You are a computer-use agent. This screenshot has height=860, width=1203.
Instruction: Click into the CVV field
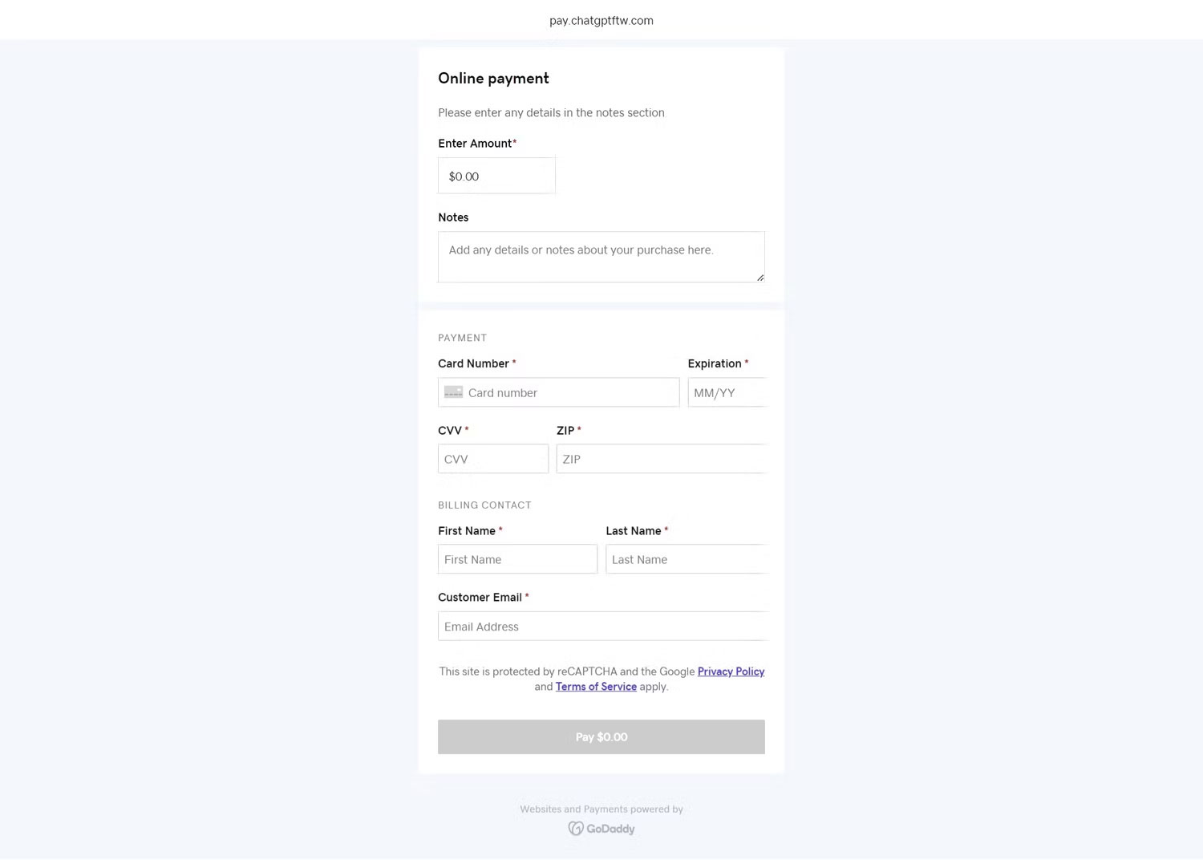point(493,459)
